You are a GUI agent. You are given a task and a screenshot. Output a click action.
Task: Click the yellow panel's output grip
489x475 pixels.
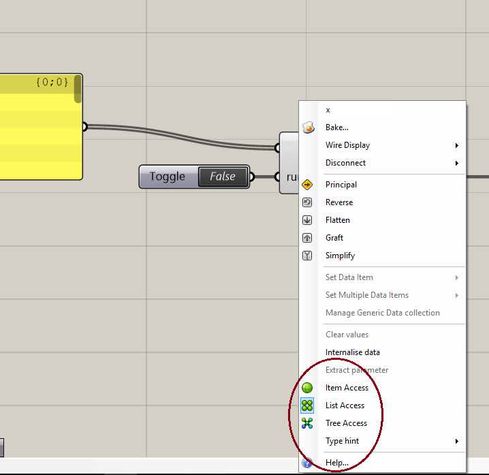[x=84, y=127]
